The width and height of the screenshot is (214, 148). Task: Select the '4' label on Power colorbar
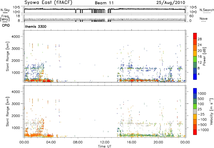(x=198, y=74)
